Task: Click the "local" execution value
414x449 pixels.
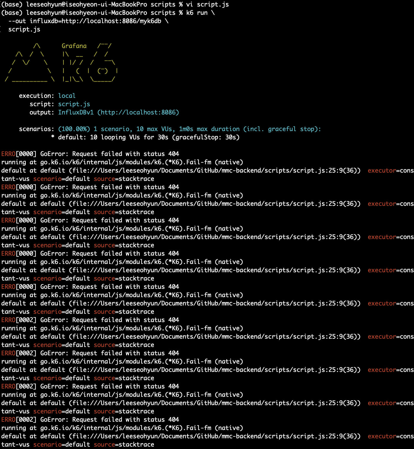Action: (x=67, y=96)
